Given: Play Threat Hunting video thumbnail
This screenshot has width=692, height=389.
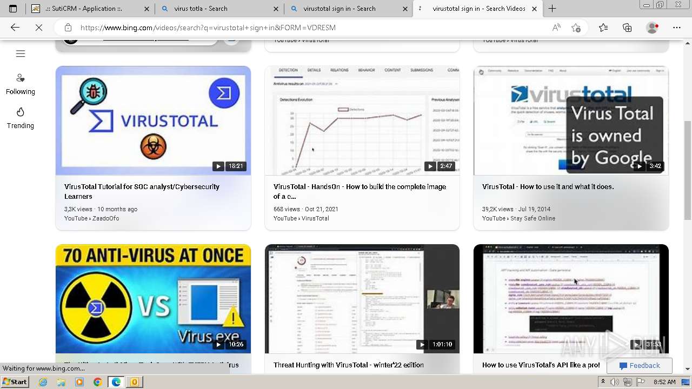Looking at the screenshot, I should (362, 299).
